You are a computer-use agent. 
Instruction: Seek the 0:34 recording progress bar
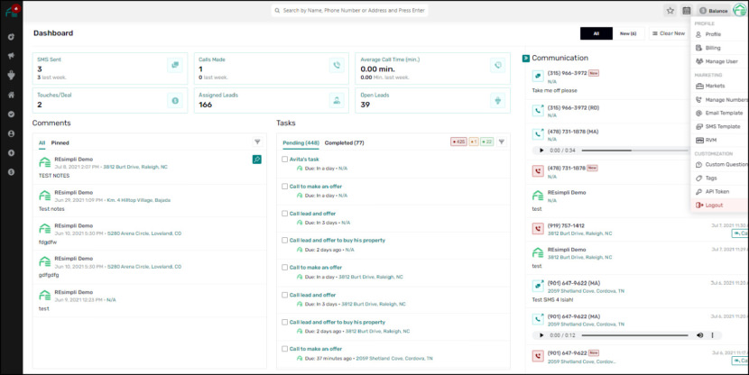(x=634, y=151)
